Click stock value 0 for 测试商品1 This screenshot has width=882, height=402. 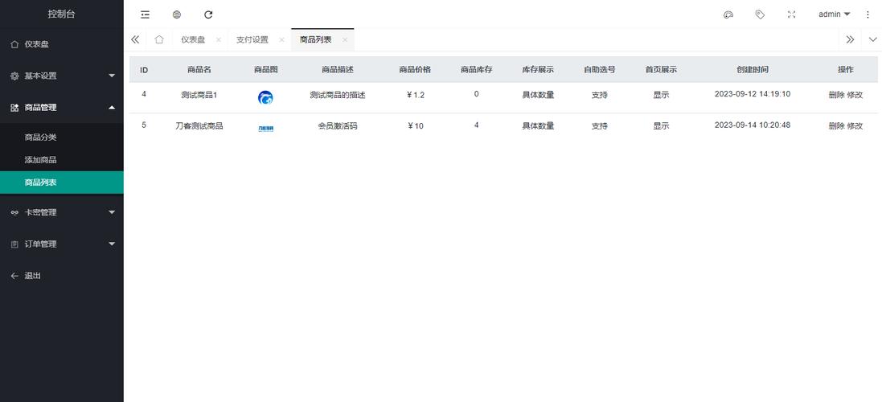477,94
